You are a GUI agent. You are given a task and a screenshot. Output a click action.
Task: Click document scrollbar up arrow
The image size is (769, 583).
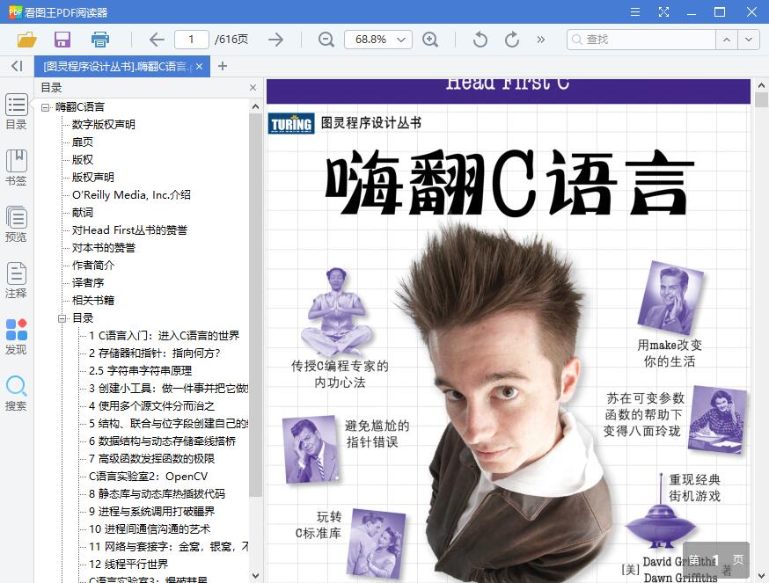pos(761,85)
